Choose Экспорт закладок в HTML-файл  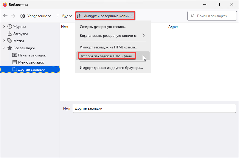pyautogui.click(x=107, y=56)
